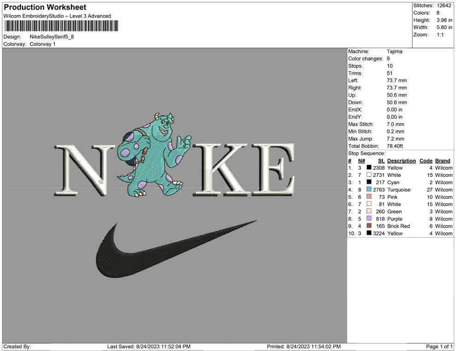Click the N# column header
Screen dimensions: 456x351
pos(362,161)
